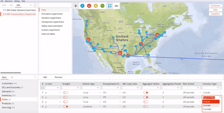Screen dimensions: 224x113
Task: Click the blue customer marker near Chicago
Action: [x=139, y=33]
